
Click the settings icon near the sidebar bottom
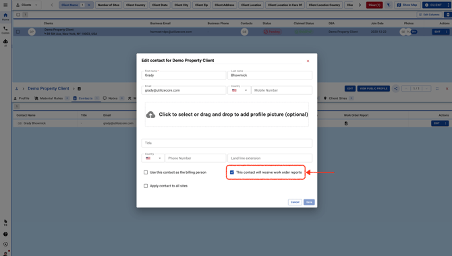[x=5, y=244]
